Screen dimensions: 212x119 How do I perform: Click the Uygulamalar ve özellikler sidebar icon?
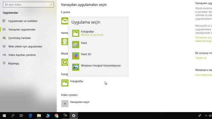(x=4, y=21)
